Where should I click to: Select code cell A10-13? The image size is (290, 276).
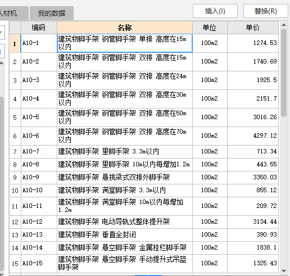pyautogui.click(x=39, y=235)
